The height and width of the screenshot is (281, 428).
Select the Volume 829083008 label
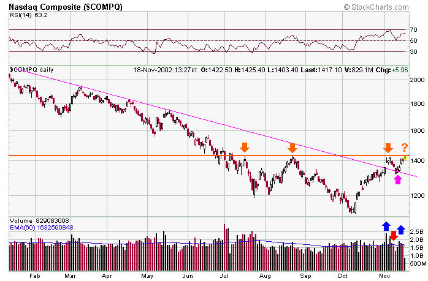(39, 221)
